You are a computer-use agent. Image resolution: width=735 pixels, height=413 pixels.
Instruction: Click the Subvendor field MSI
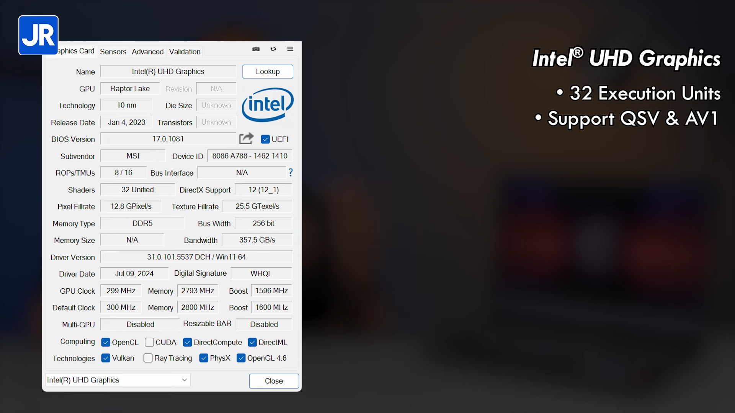133,156
